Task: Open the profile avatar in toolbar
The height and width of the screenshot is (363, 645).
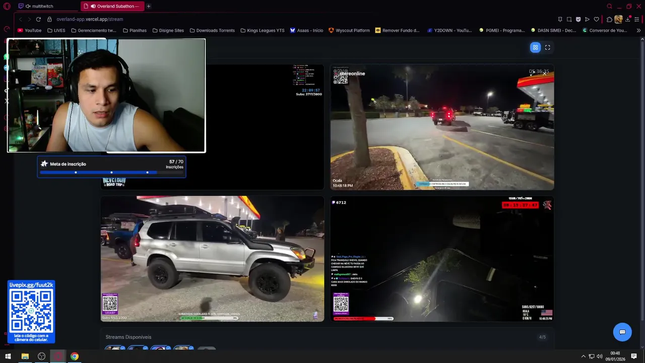Action: click(x=618, y=19)
